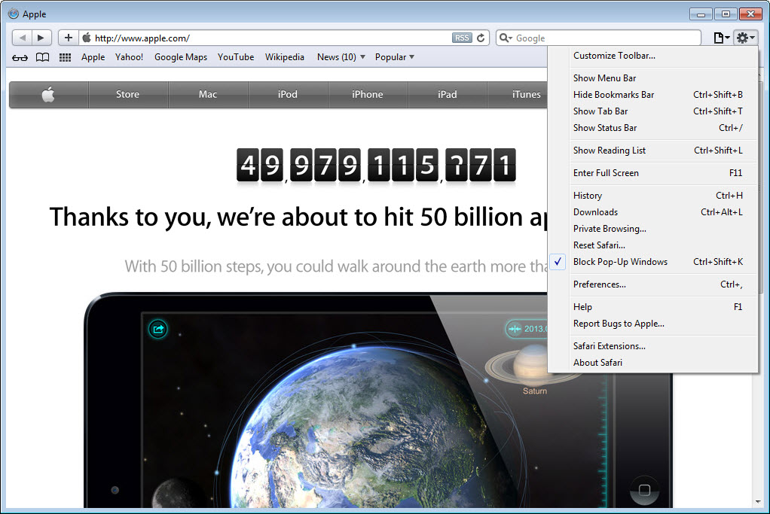Select Reset Safari... menu item
Viewport: 770px width, 514px height.
pyautogui.click(x=652, y=245)
